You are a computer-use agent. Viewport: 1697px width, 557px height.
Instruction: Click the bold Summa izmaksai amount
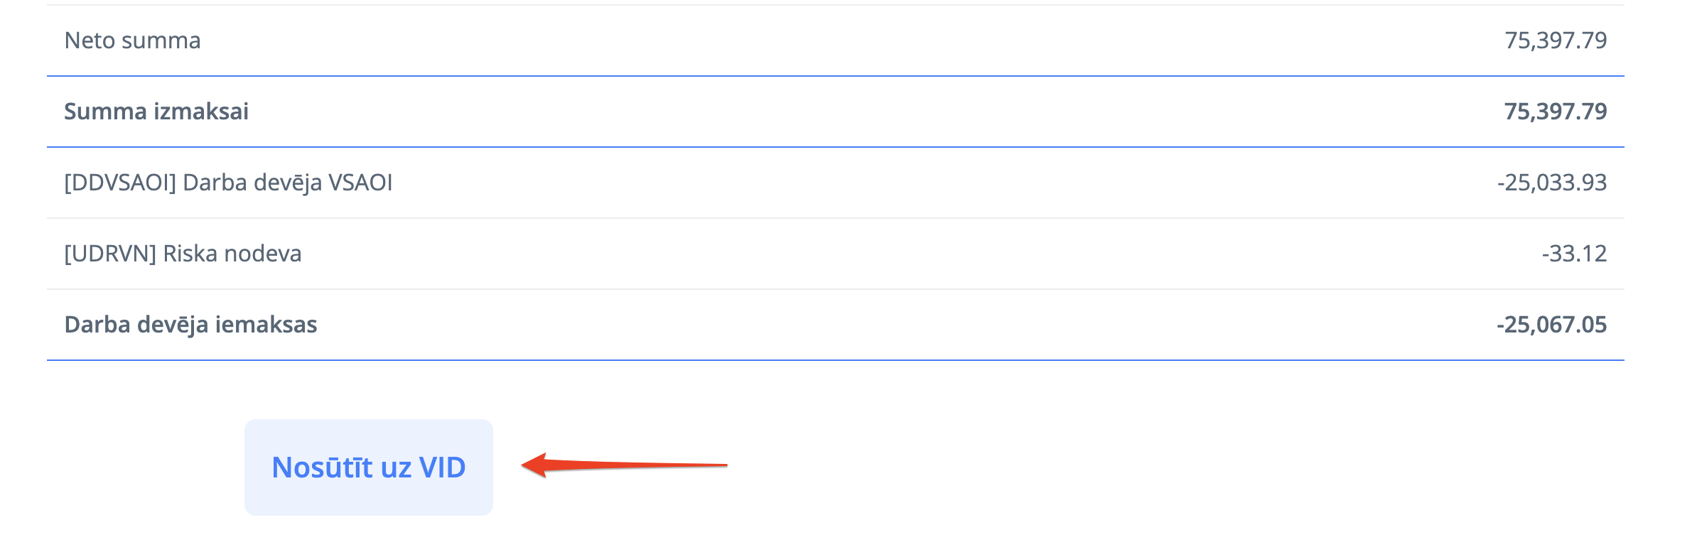tap(1555, 112)
